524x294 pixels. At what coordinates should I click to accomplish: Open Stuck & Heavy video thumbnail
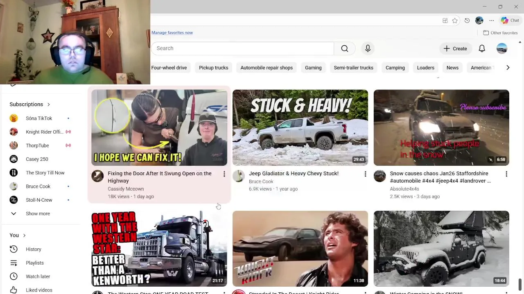coord(300,127)
